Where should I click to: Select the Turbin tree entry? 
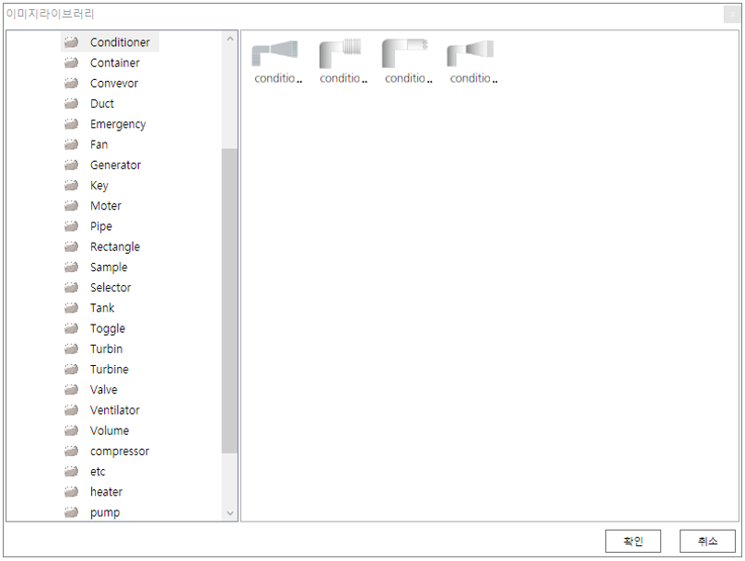click(x=107, y=349)
